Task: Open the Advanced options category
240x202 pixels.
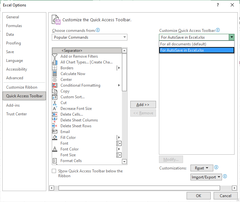Action: pos(24,78)
